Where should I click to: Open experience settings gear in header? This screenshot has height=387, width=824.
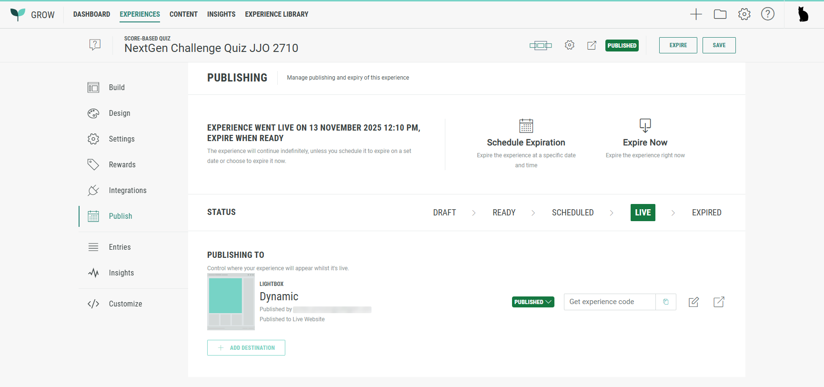click(x=569, y=45)
